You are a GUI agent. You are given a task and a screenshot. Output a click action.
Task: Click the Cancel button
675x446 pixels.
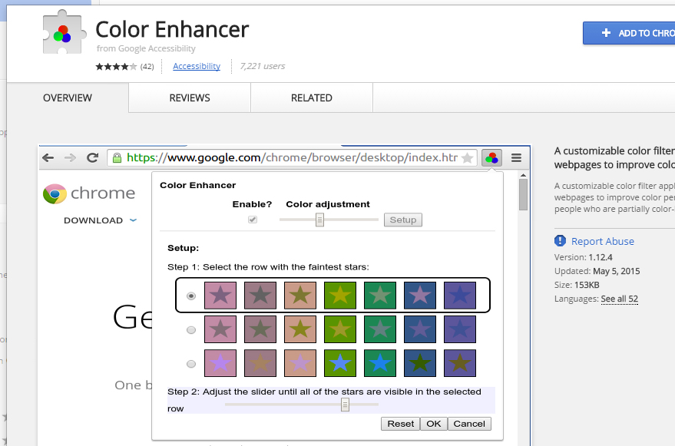tap(469, 424)
